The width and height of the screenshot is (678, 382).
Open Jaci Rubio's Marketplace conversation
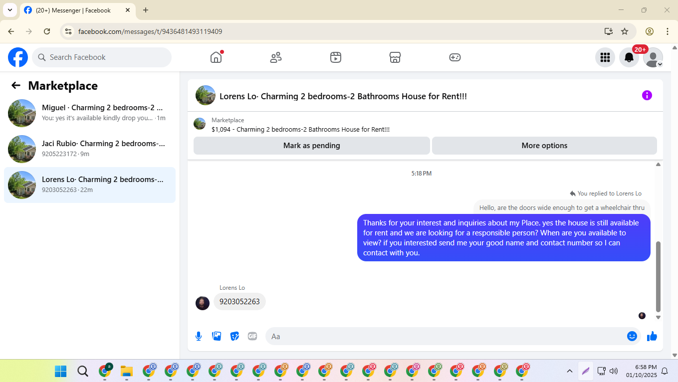point(90,149)
